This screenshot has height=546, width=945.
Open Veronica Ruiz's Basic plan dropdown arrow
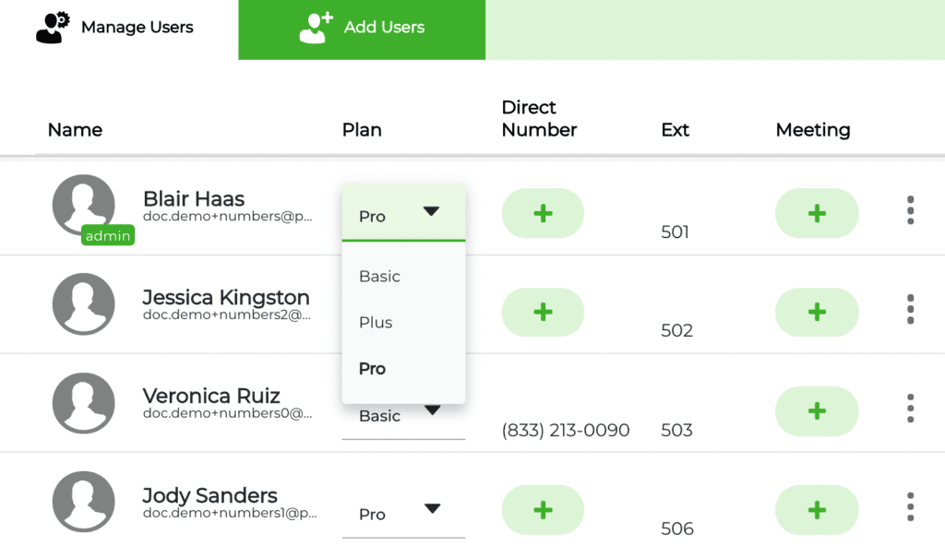pos(432,410)
